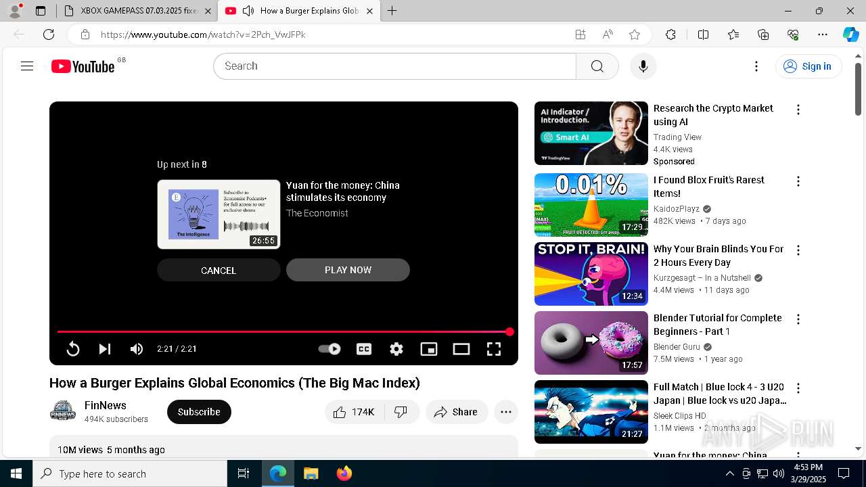This screenshot has width=866, height=487.
Task: Start voice search with the microphone
Action: click(643, 66)
